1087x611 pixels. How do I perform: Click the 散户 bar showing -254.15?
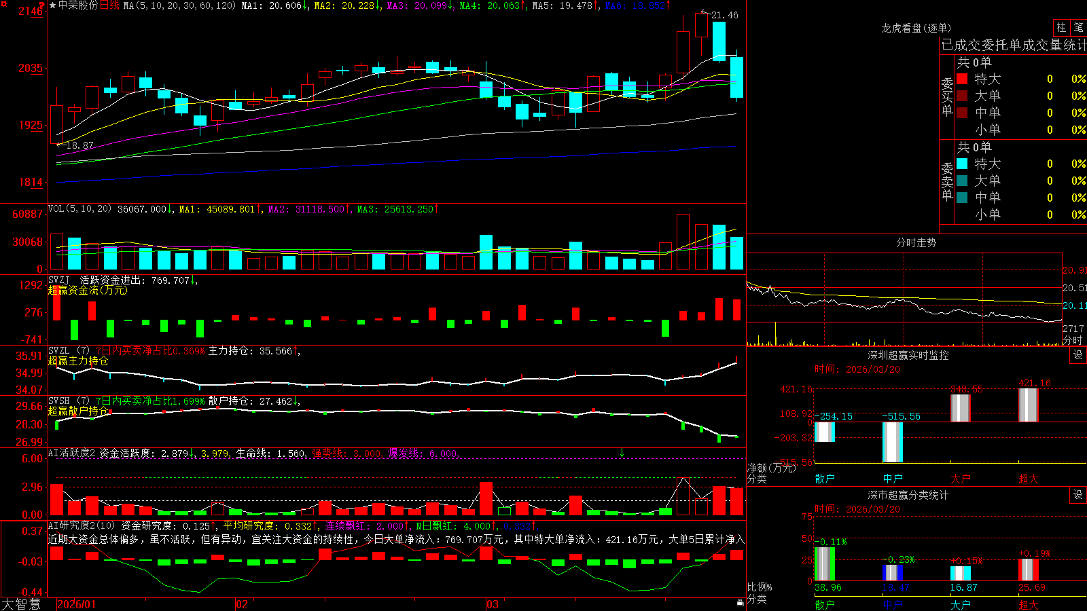coord(825,432)
